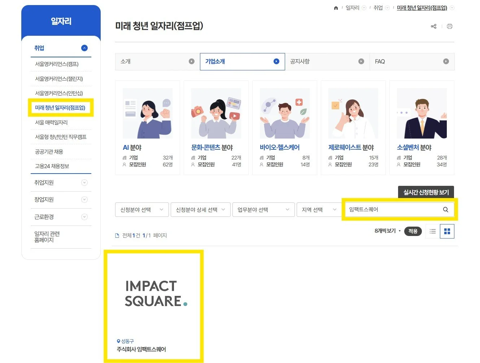Select the 문화·콘텐츠 분야 card image

[x=216, y=113]
